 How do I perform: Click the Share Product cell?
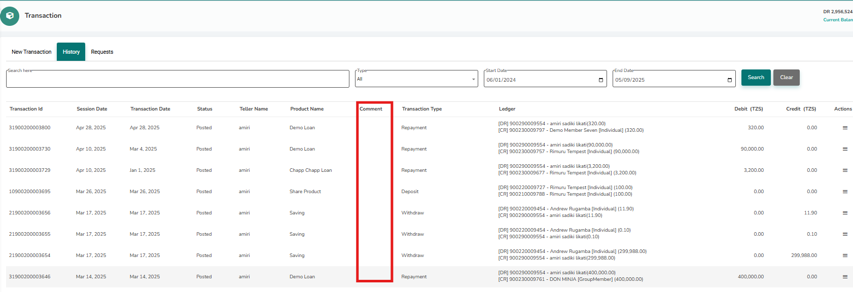coord(305,192)
